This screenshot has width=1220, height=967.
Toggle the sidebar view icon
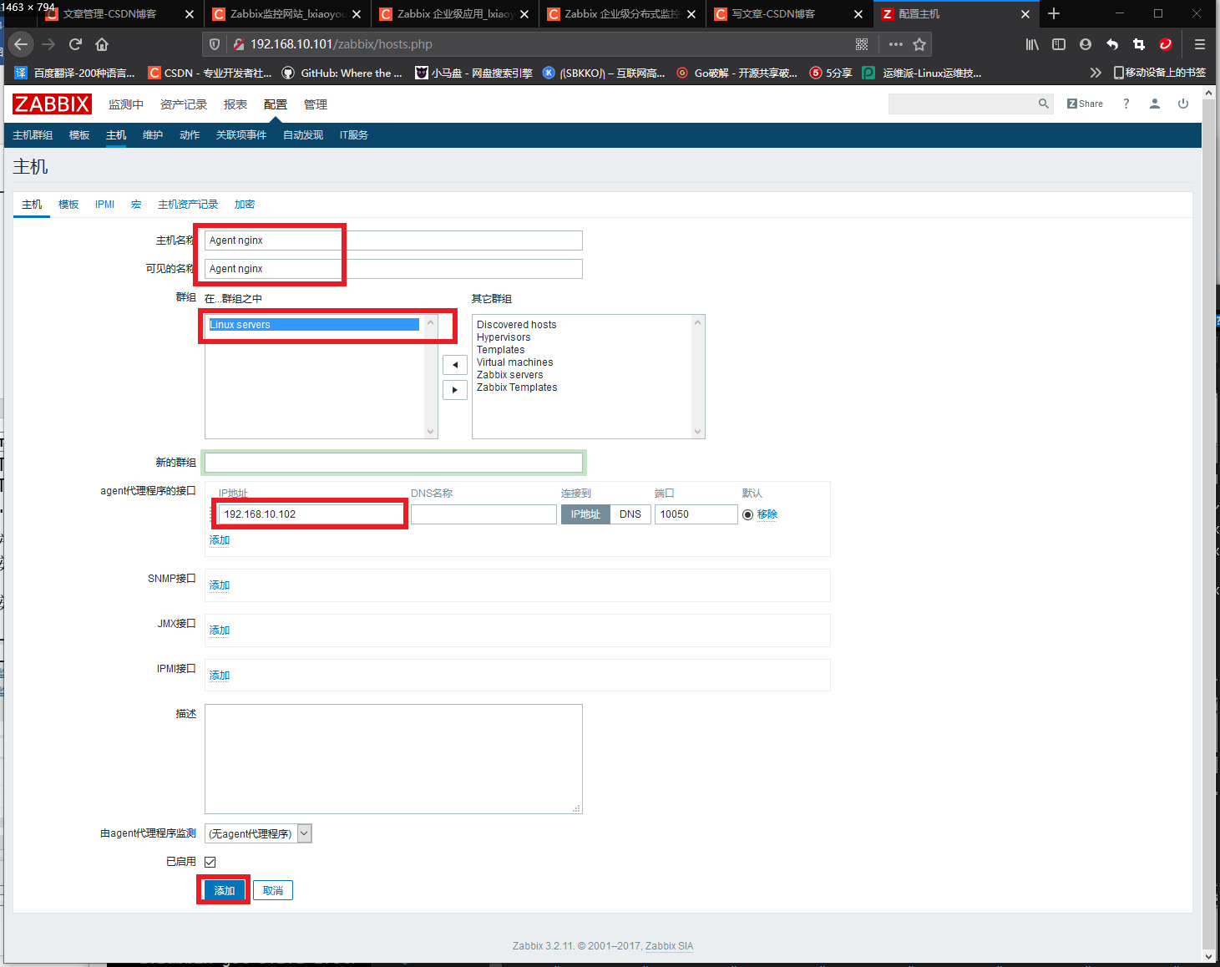[x=1059, y=44]
